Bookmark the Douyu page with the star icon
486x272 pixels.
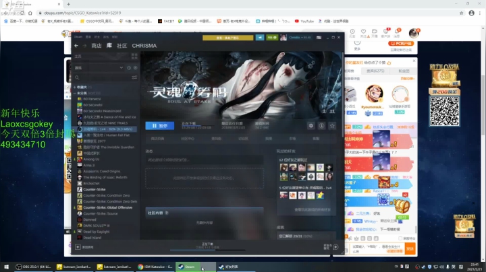coord(461,13)
